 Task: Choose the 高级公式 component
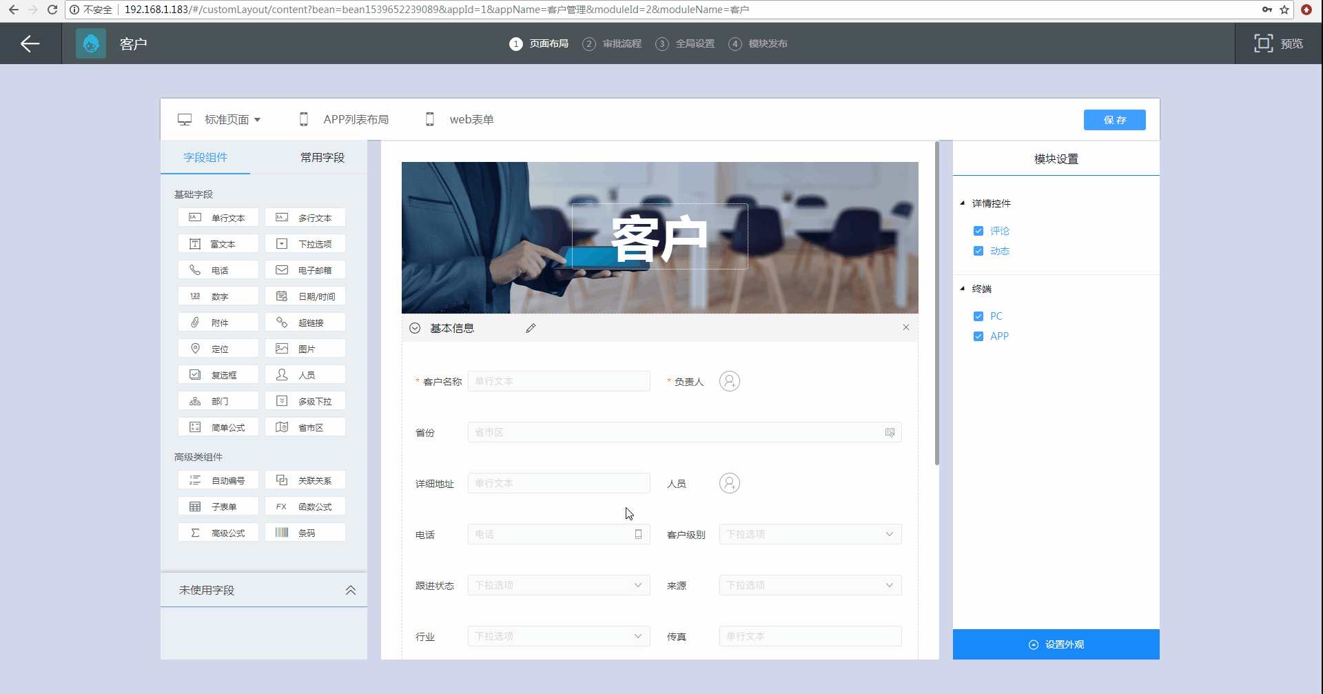tap(218, 533)
